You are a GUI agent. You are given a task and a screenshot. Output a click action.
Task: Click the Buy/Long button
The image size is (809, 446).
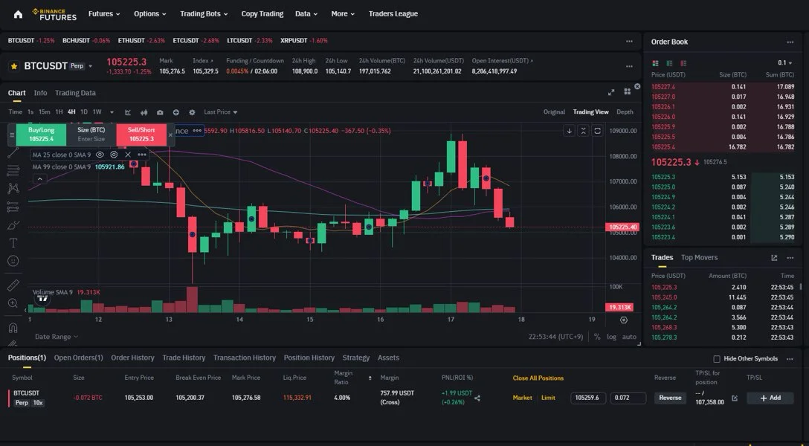coord(42,135)
